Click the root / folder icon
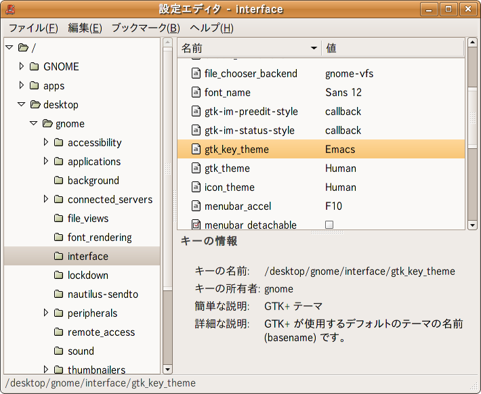Viewport: 481px width, 394px height. [x=23, y=47]
